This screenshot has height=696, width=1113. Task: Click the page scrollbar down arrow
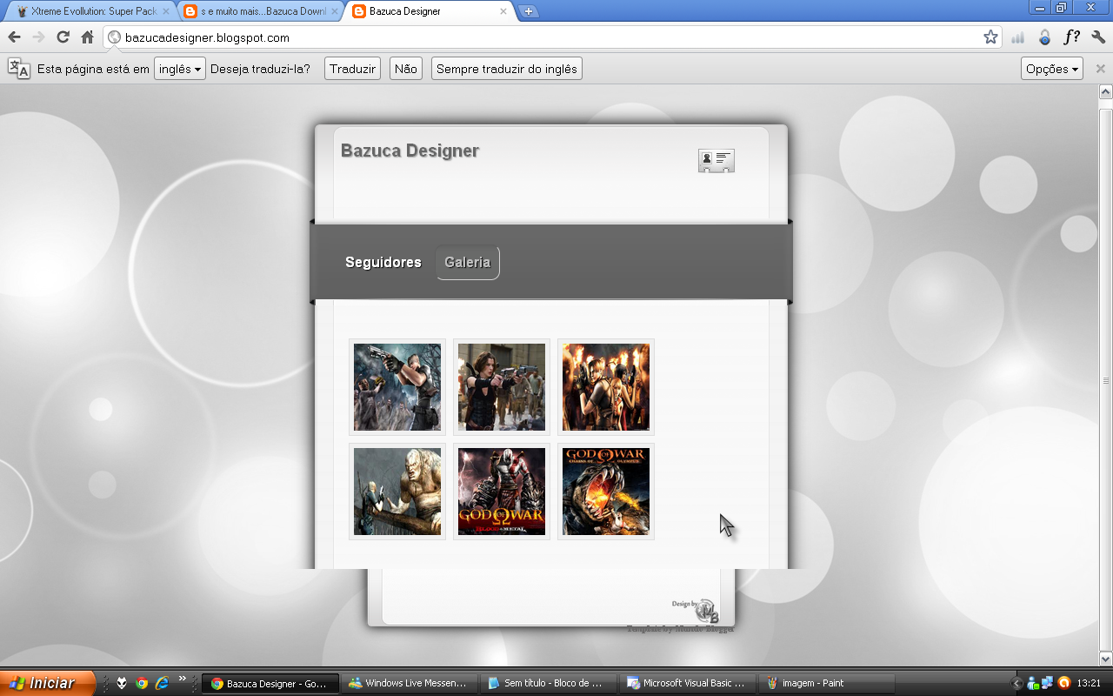[x=1105, y=659]
